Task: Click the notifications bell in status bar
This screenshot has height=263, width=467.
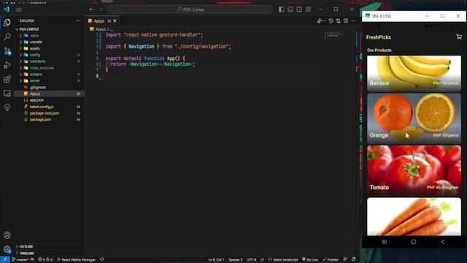Action: pyautogui.click(x=353, y=259)
